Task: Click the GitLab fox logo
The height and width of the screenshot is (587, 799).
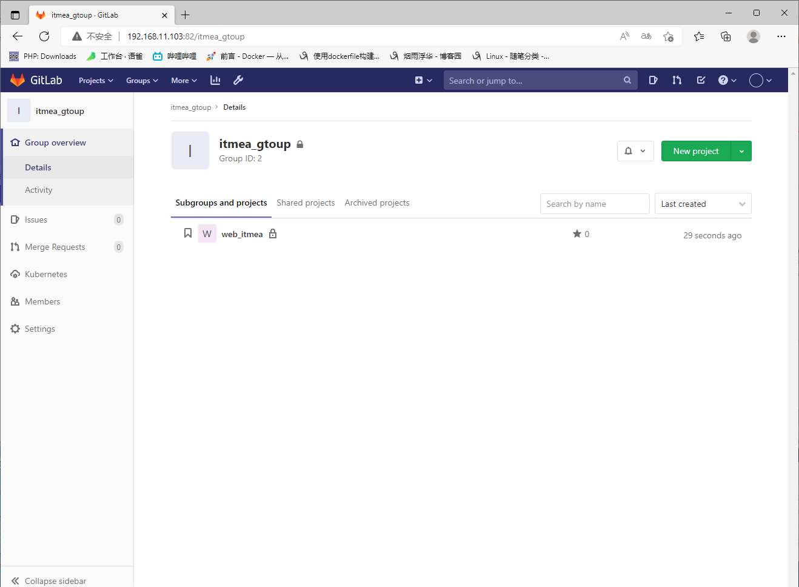Action: (18, 80)
